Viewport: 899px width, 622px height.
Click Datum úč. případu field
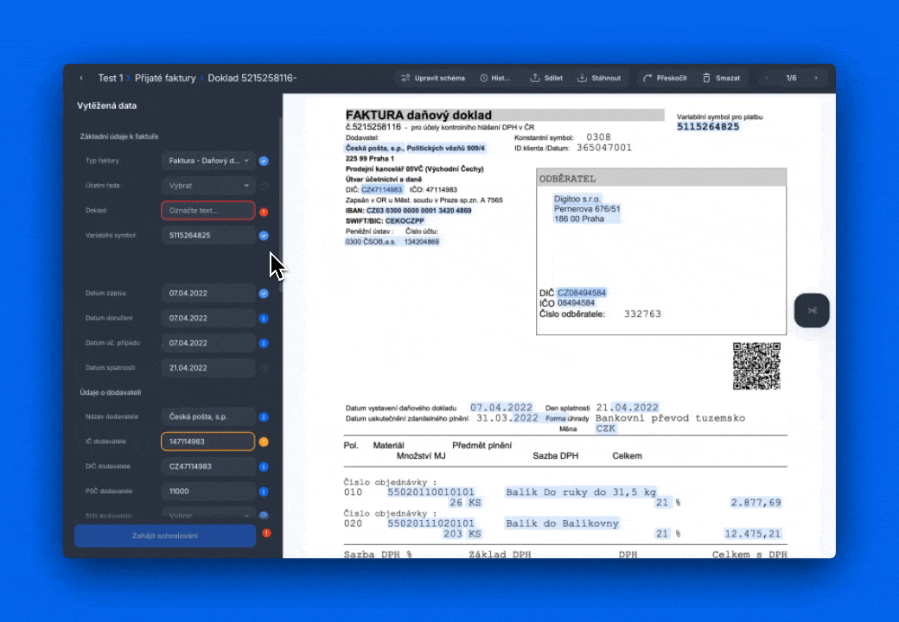208,343
